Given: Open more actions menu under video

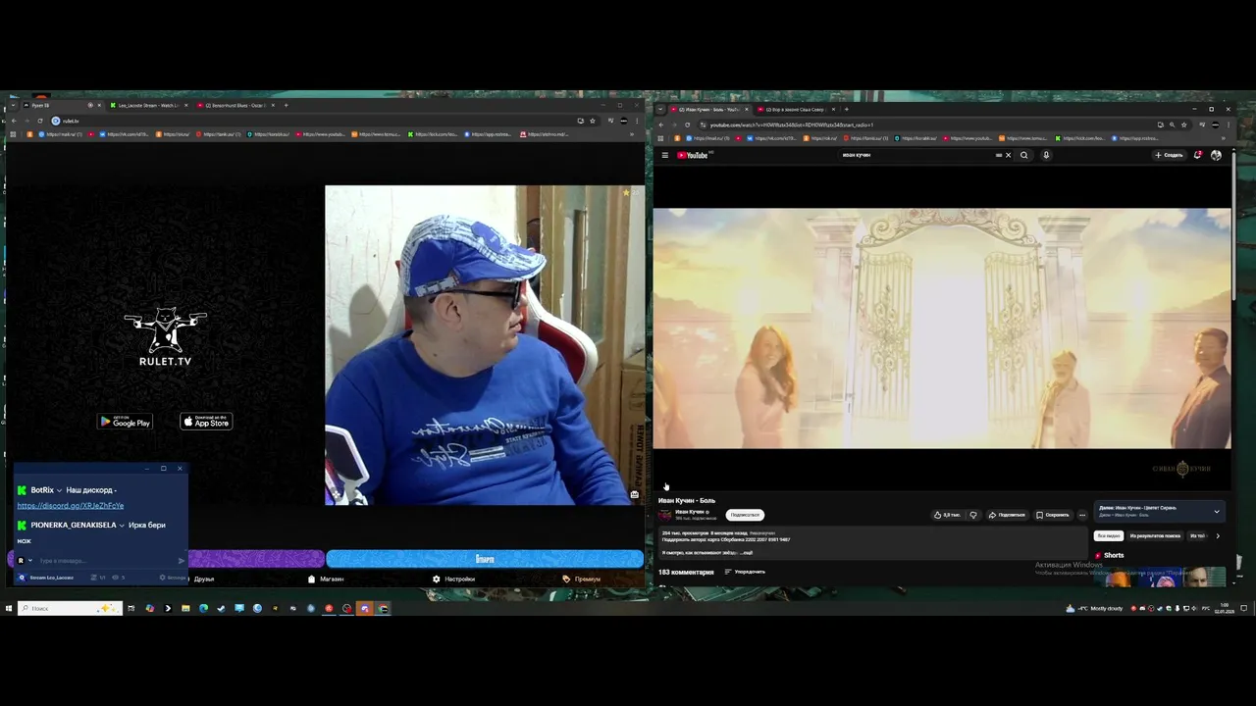Looking at the screenshot, I should point(1082,515).
